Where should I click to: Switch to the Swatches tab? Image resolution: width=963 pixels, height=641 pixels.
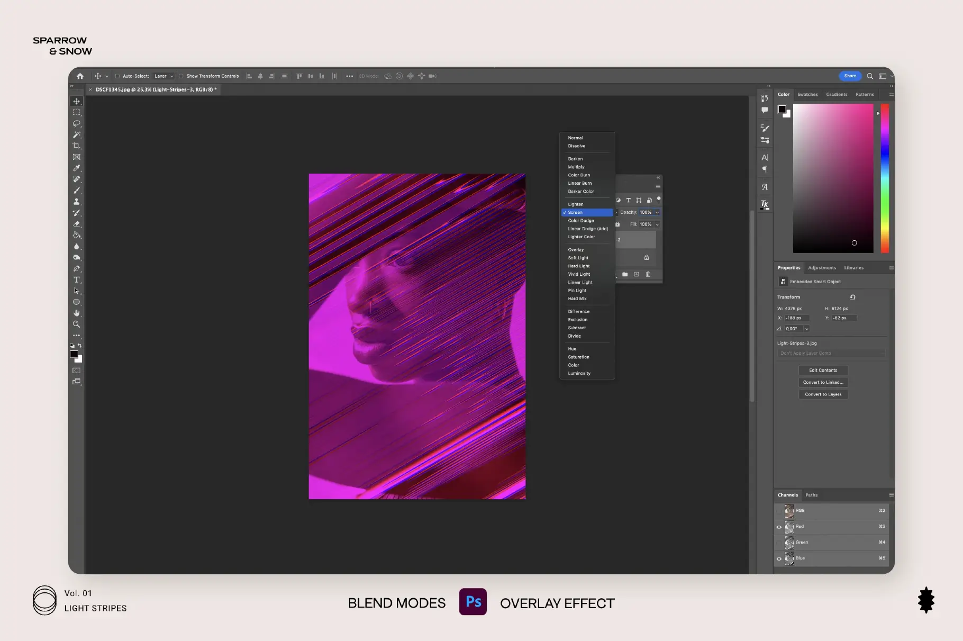pyautogui.click(x=807, y=94)
